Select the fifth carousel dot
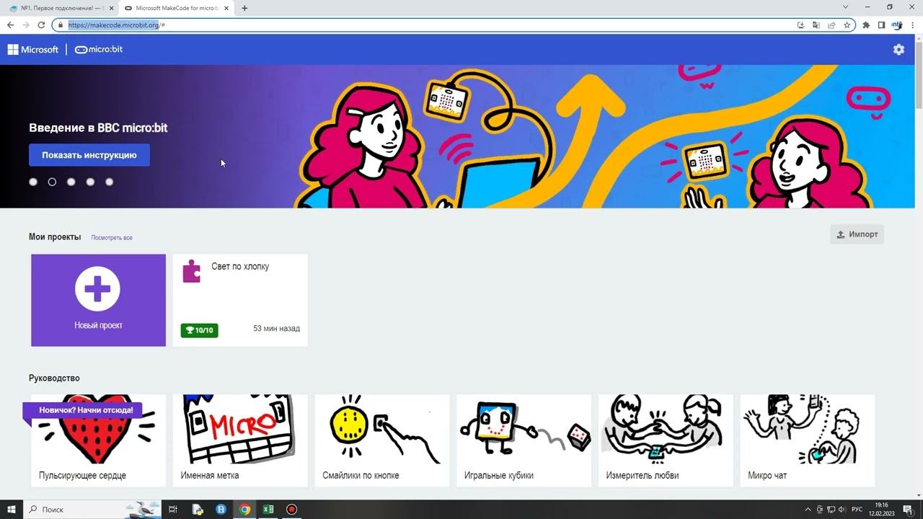Image resolution: width=923 pixels, height=519 pixels. (x=110, y=182)
